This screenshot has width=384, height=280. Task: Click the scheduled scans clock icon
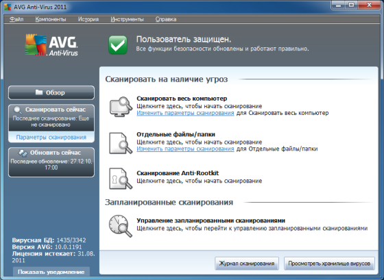pos(121,226)
